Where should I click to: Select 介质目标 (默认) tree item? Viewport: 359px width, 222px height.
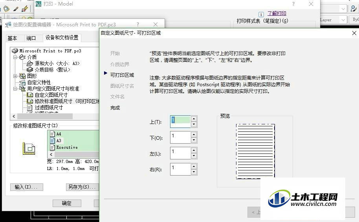pos(52,70)
